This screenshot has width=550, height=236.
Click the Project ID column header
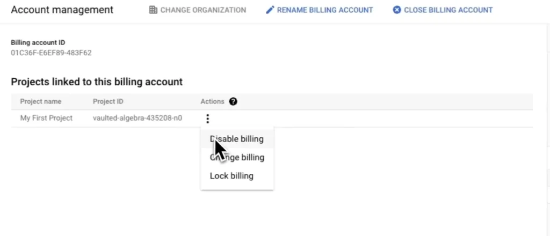tap(108, 101)
